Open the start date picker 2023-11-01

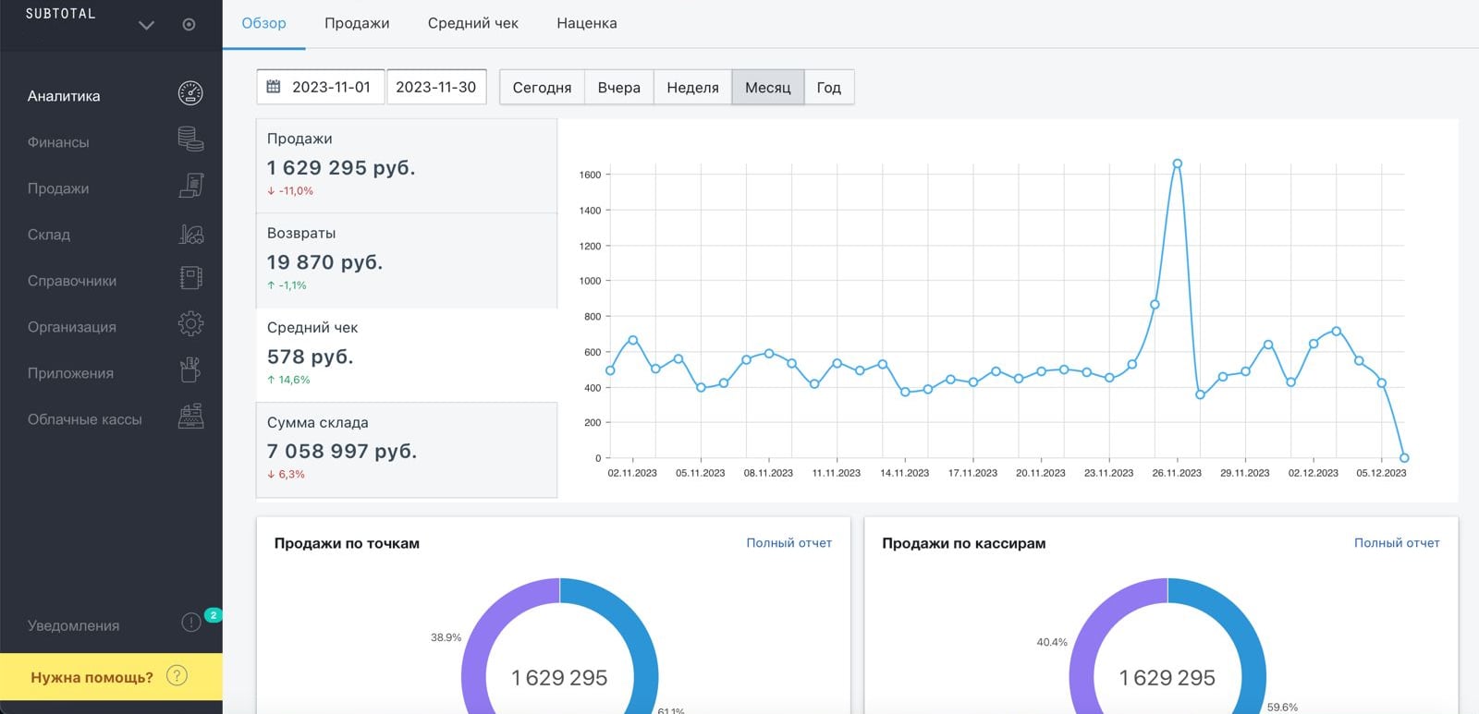(321, 88)
